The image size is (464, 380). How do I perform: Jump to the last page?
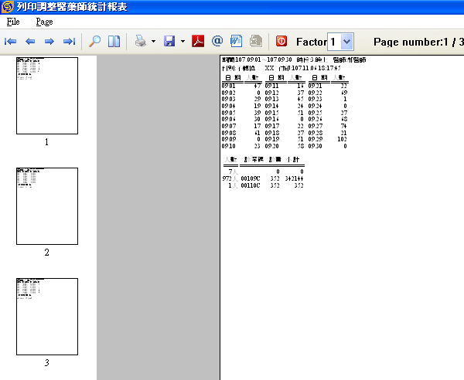[69, 41]
